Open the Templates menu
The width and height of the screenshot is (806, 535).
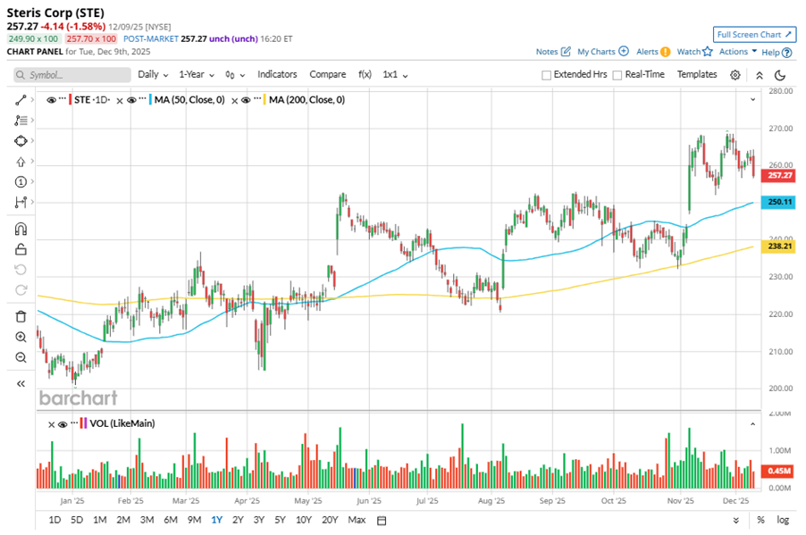(696, 74)
